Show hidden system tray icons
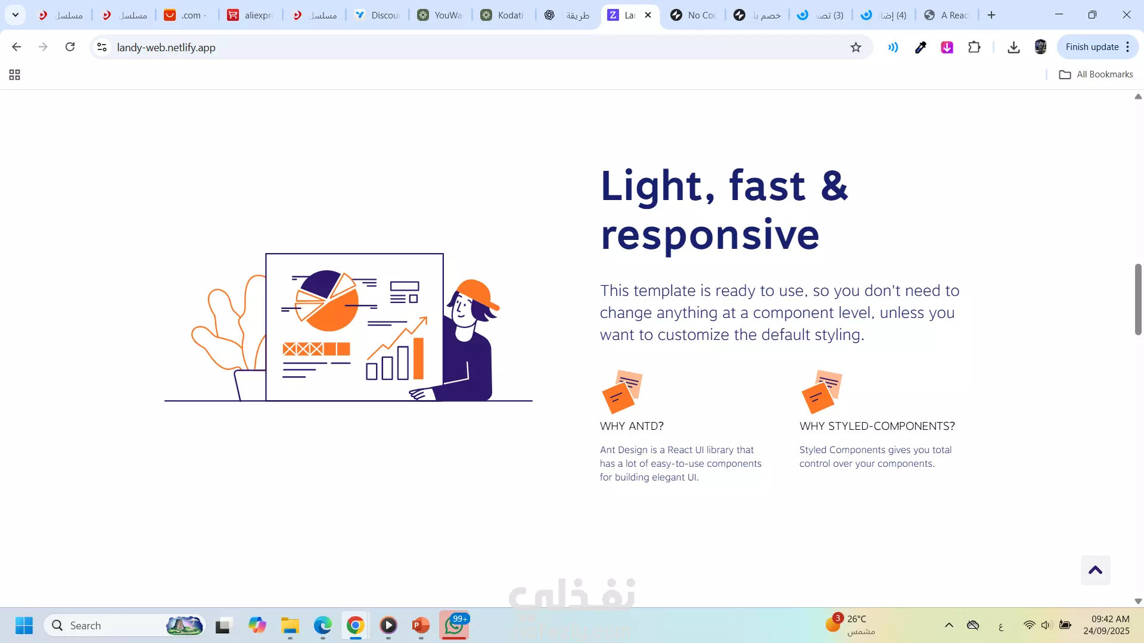 [x=949, y=625]
